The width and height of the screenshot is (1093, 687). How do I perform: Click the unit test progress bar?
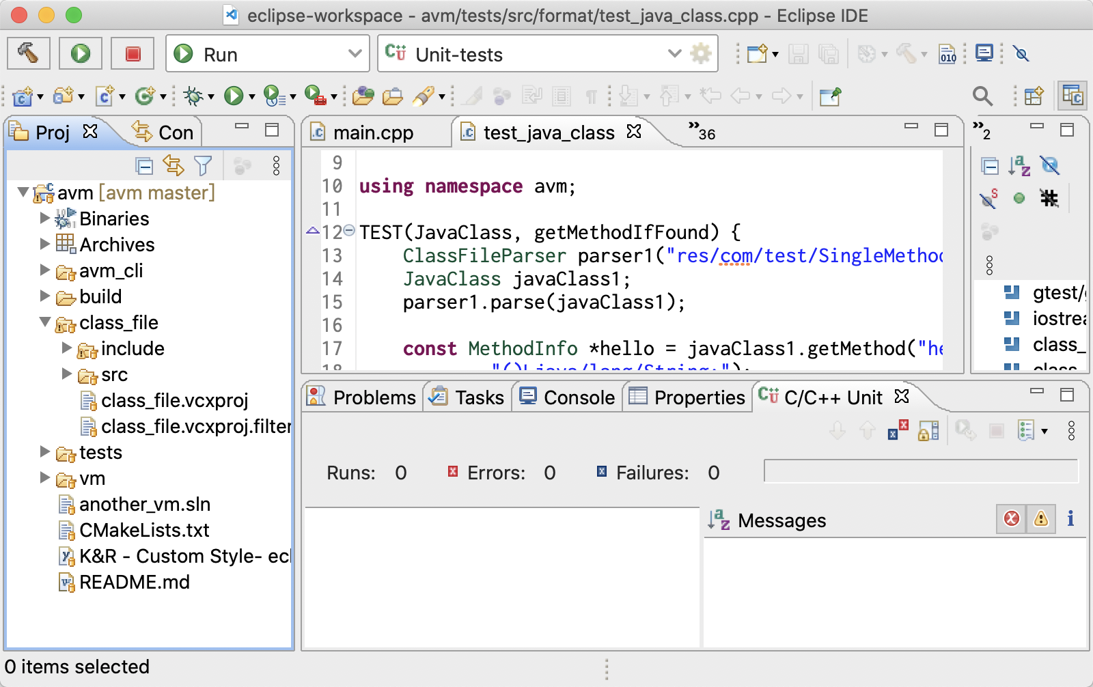pyautogui.click(x=920, y=471)
